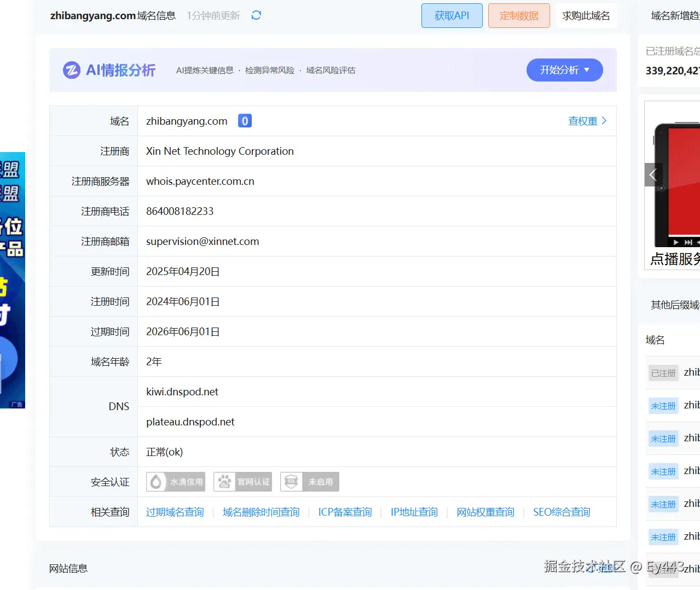Click the 域名新增趋势 panel heading

pyautogui.click(x=675, y=15)
